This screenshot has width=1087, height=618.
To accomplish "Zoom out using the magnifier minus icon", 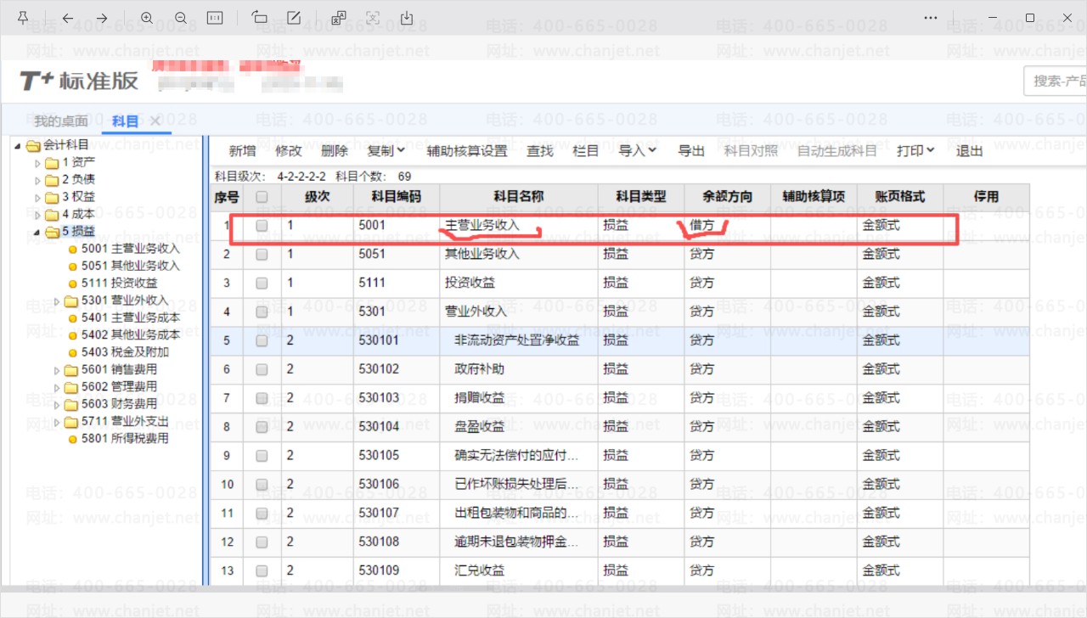I will (181, 18).
